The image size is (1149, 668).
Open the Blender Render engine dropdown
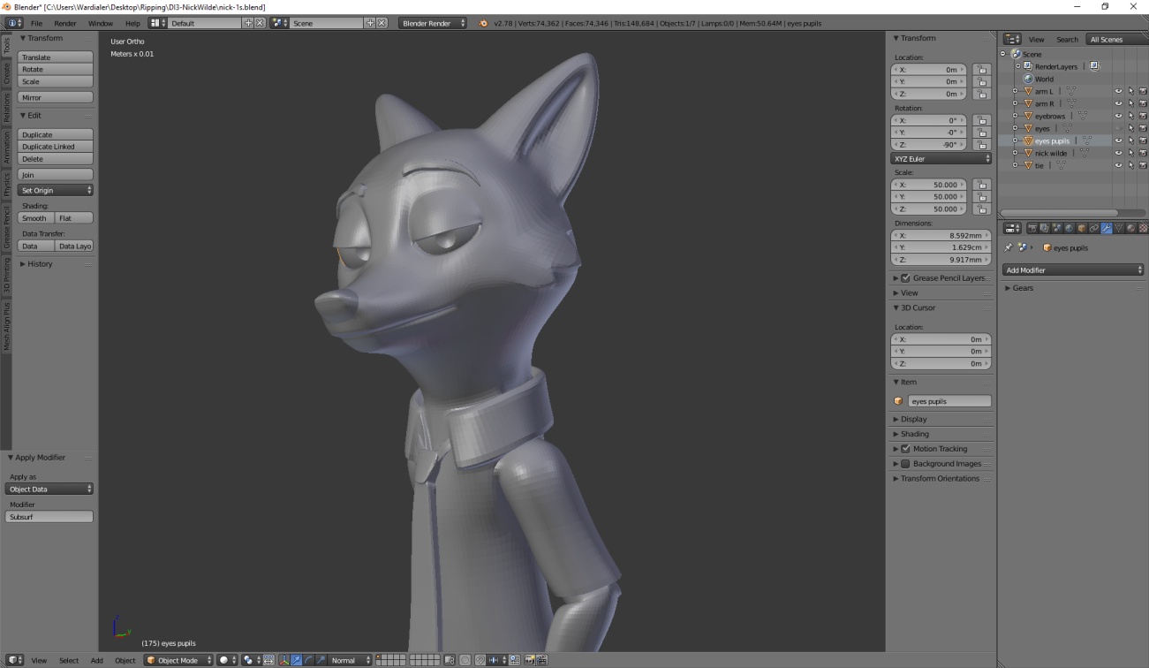[x=432, y=23]
